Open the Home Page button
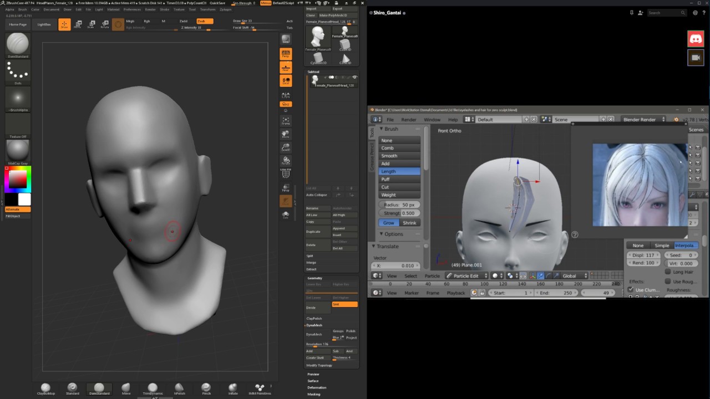This screenshot has height=399, width=710. point(18,24)
